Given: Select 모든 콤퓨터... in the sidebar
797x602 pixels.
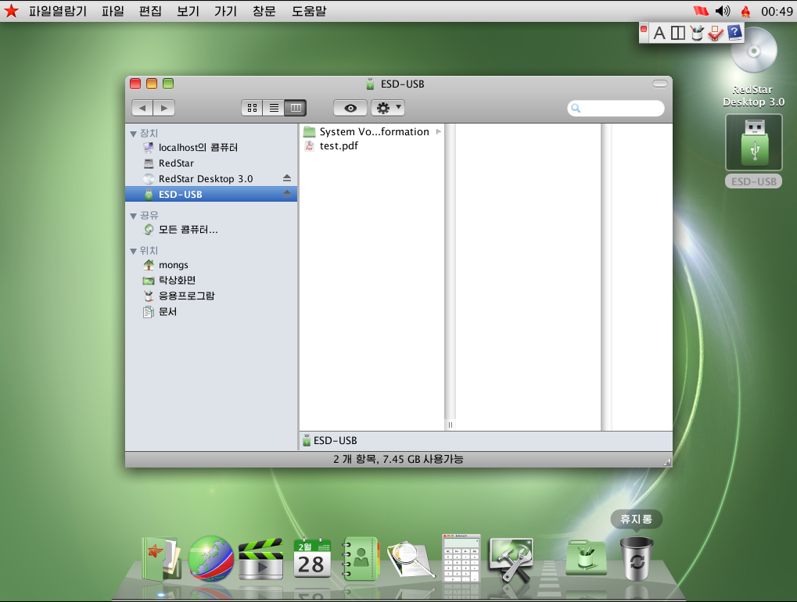Looking at the screenshot, I should click(x=211, y=230).
